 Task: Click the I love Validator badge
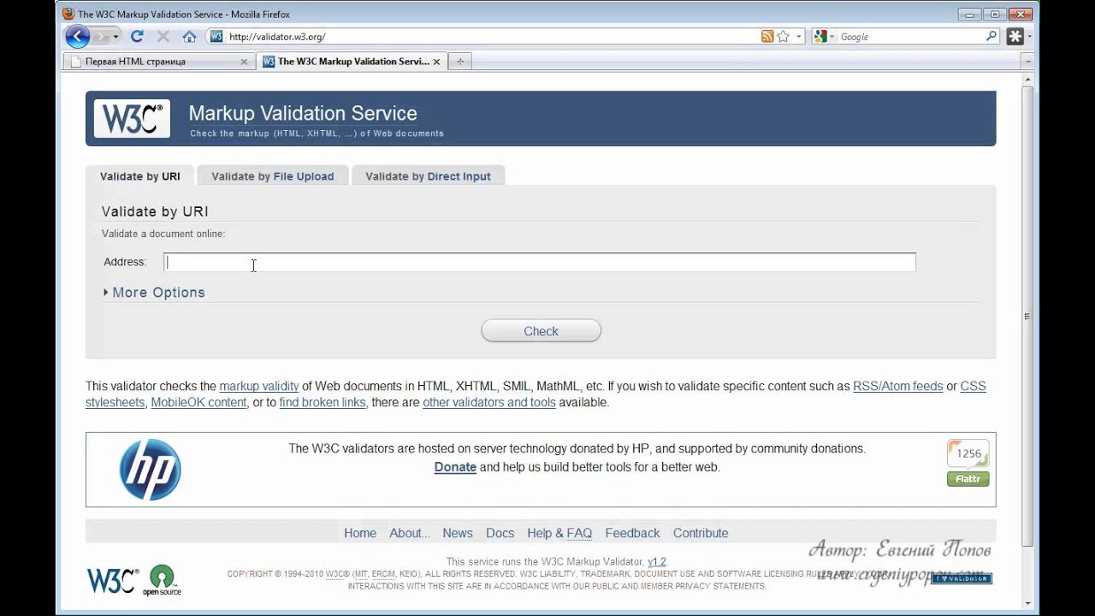point(961,579)
